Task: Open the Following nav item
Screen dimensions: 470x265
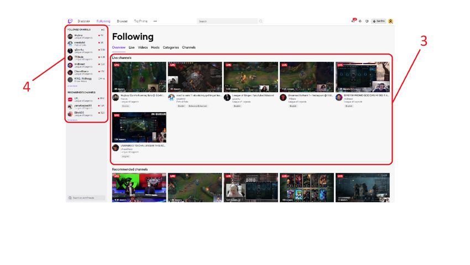Action: click(x=103, y=22)
